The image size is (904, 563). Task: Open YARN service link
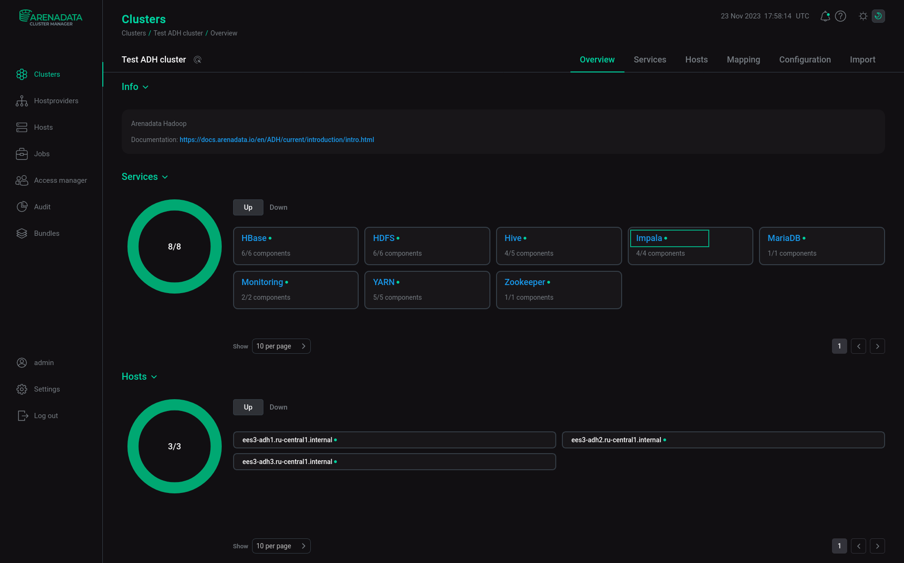point(384,282)
